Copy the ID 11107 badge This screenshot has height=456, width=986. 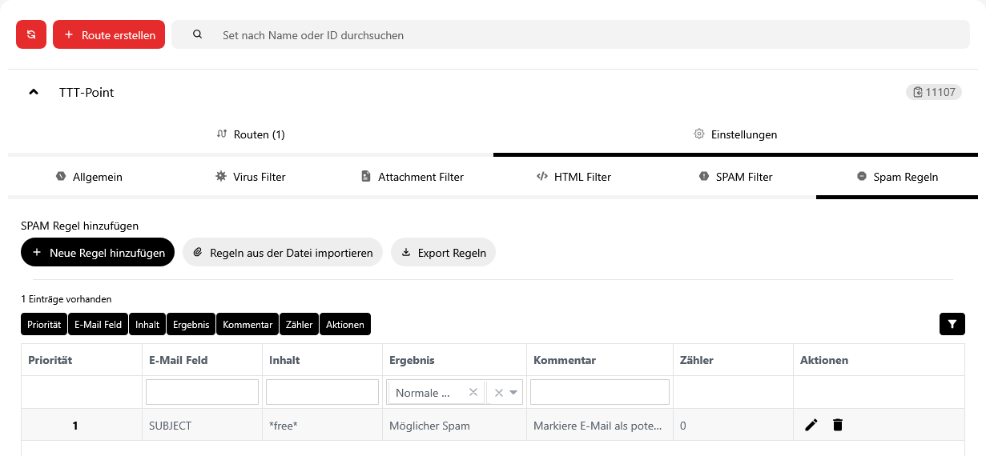pyautogui.click(x=933, y=92)
